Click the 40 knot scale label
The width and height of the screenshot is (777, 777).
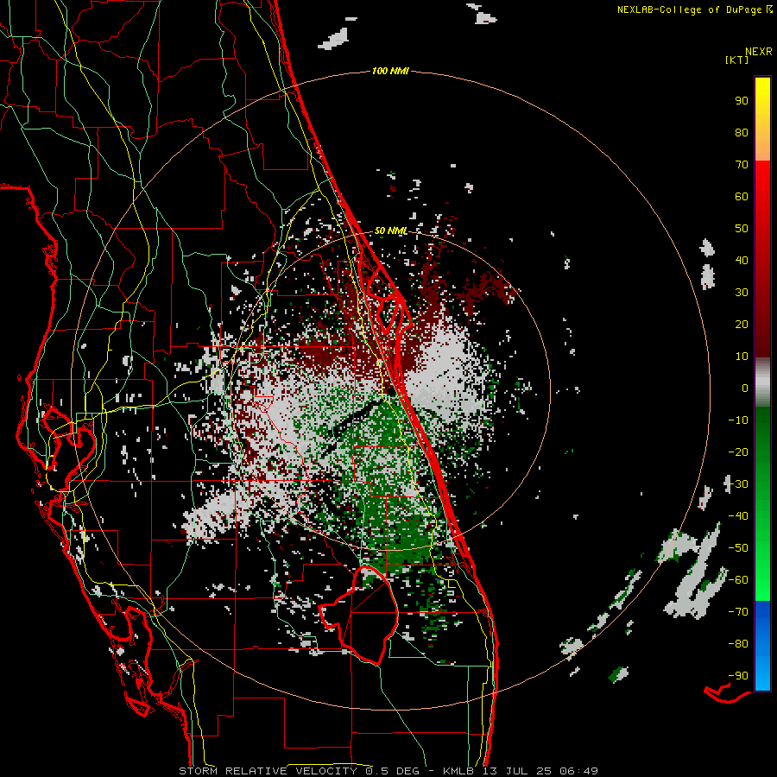pos(742,260)
